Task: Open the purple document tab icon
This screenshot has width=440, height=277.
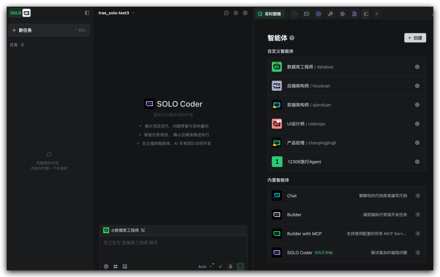Action: (354, 14)
